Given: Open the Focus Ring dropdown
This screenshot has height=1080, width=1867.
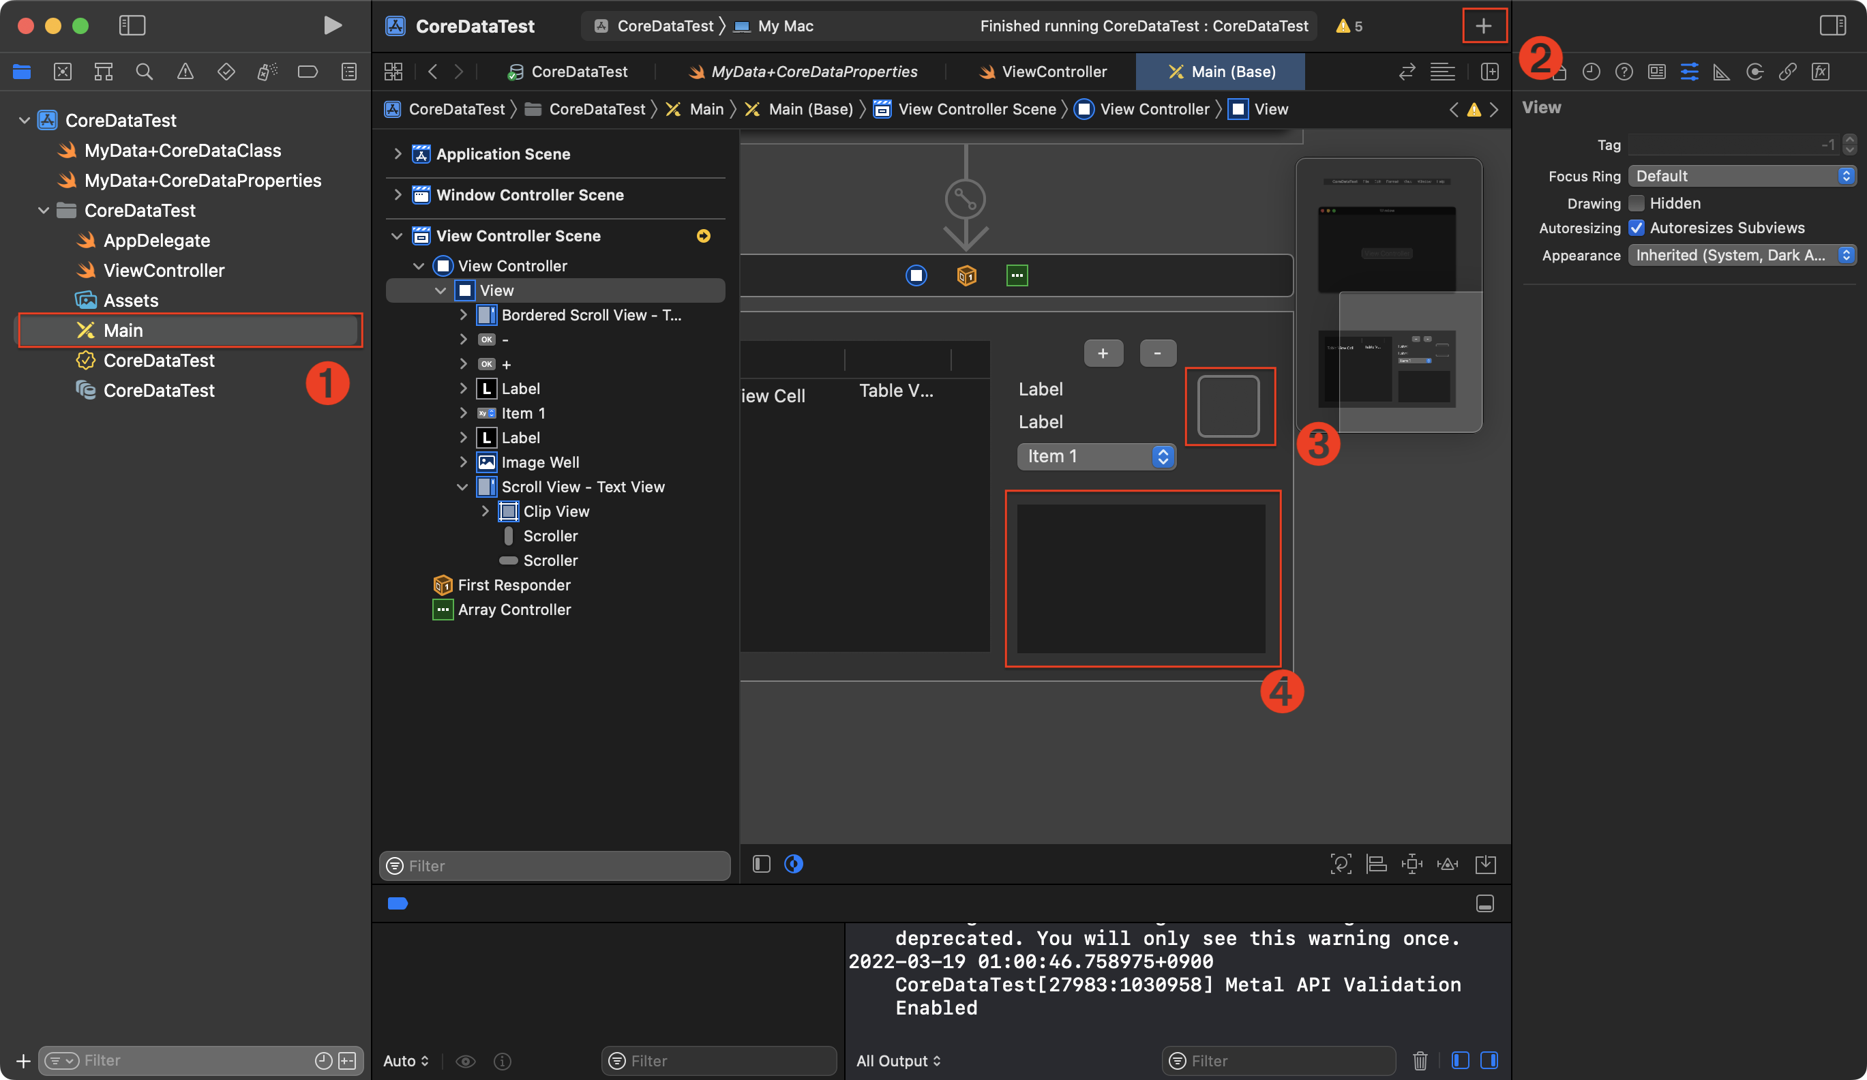Looking at the screenshot, I should [x=1741, y=177].
